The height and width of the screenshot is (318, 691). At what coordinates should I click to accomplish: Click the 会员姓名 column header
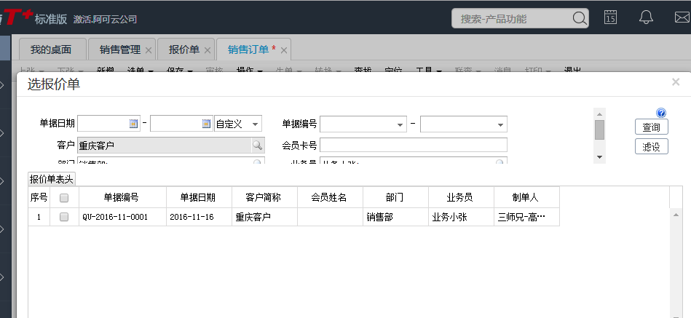tap(330, 197)
